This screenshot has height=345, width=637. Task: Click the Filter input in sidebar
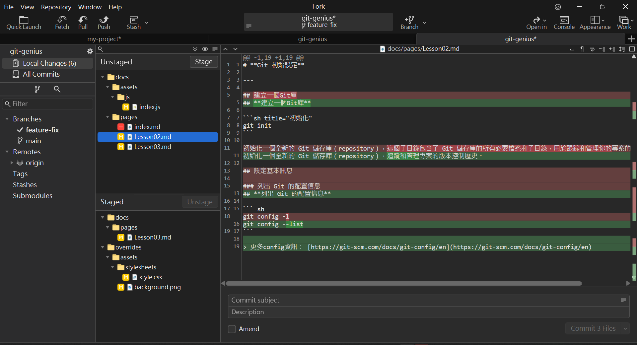[47, 104]
